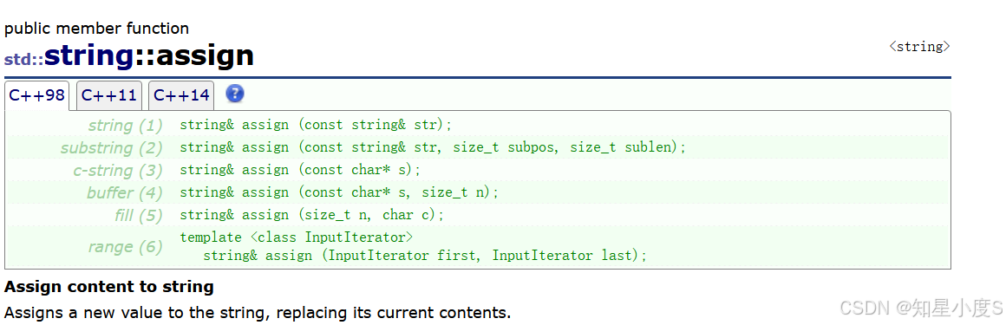Viewport: 1006px width, 325px height.
Task: Click the 'assign (const char* s);' signature
Action: 300,170
